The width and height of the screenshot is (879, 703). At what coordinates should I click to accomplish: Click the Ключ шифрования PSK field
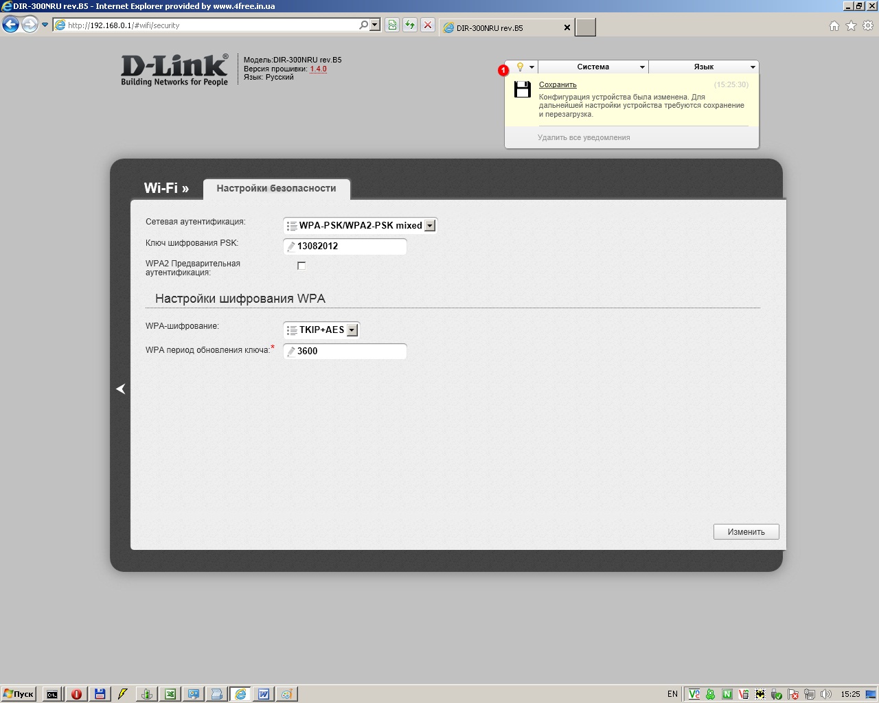(345, 246)
